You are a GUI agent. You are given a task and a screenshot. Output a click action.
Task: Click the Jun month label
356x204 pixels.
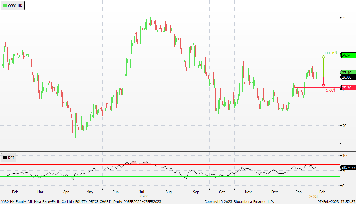coord(116,192)
